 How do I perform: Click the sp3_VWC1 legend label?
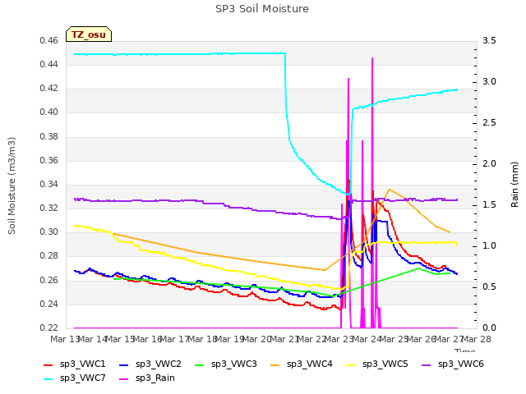82,364
